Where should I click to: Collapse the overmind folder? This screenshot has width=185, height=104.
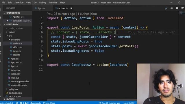coord(16,40)
